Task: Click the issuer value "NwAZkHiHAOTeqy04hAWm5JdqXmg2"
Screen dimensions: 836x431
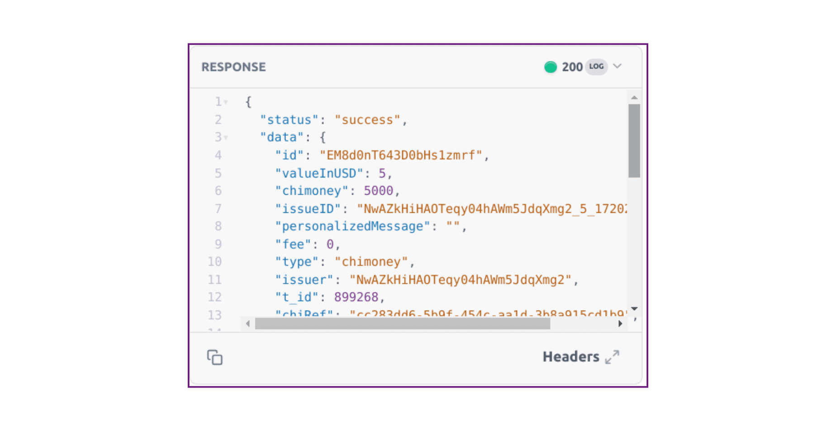Action: tap(461, 280)
